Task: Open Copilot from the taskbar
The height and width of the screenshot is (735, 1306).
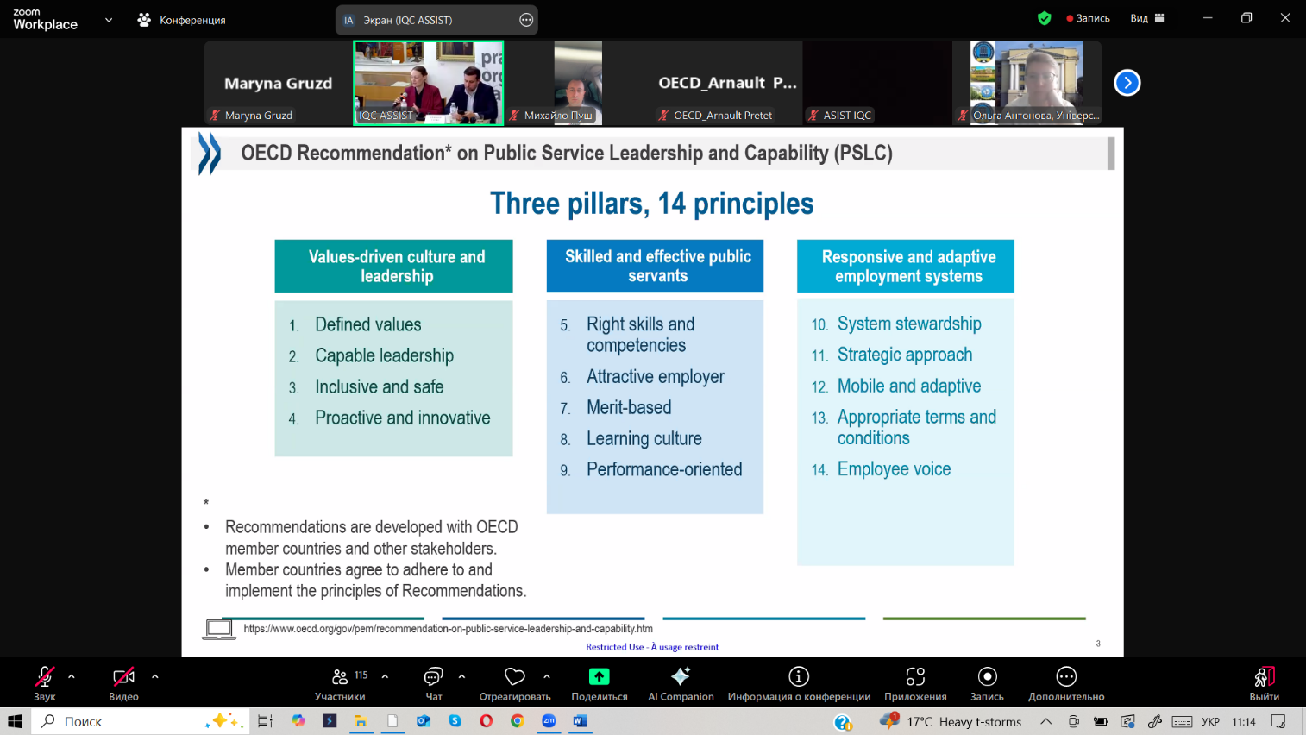Action: pos(298,721)
